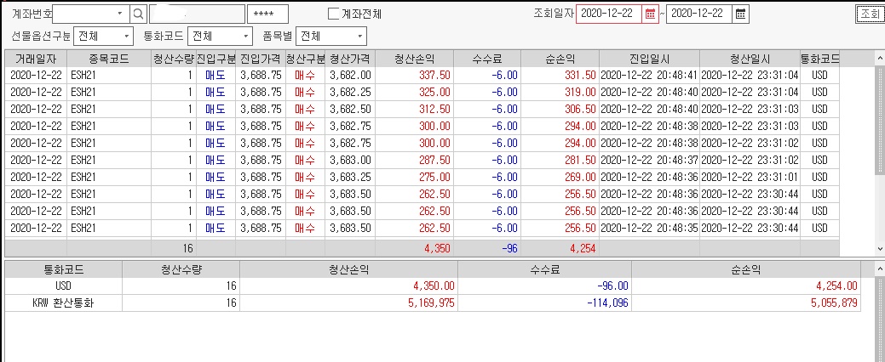Click the table scrollbar down arrow
This screenshot has height=362, width=885.
tap(880, 248)
